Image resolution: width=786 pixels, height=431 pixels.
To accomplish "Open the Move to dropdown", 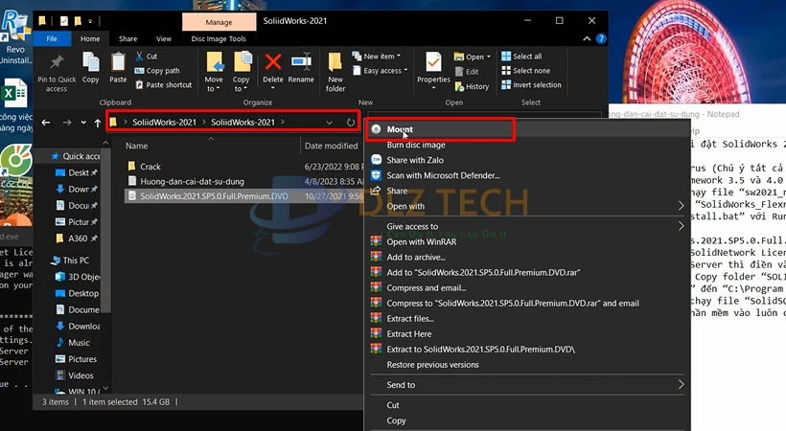I will (213, 71).
